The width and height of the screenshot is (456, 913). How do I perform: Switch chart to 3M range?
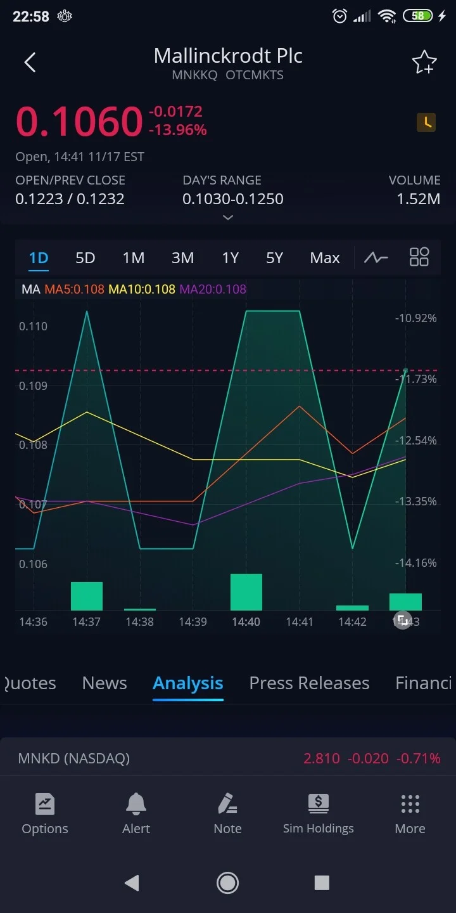[182, 258]
